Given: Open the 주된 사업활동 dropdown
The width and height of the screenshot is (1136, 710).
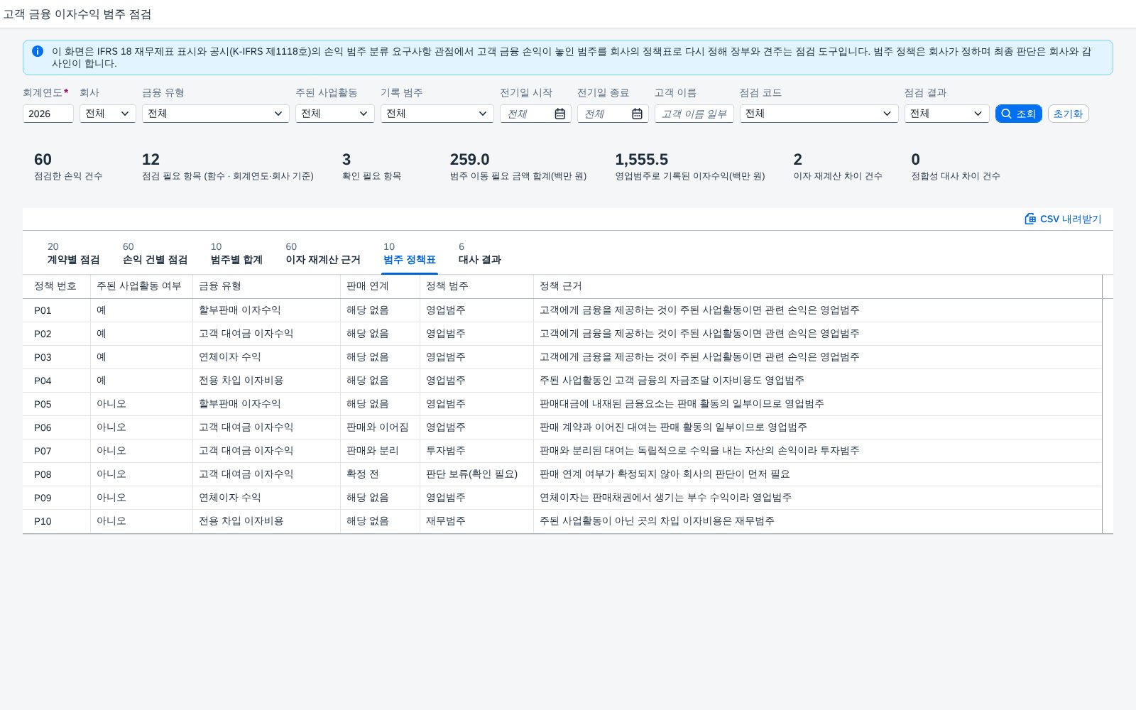Looking at the screenshot, I should tap(334, 114).
